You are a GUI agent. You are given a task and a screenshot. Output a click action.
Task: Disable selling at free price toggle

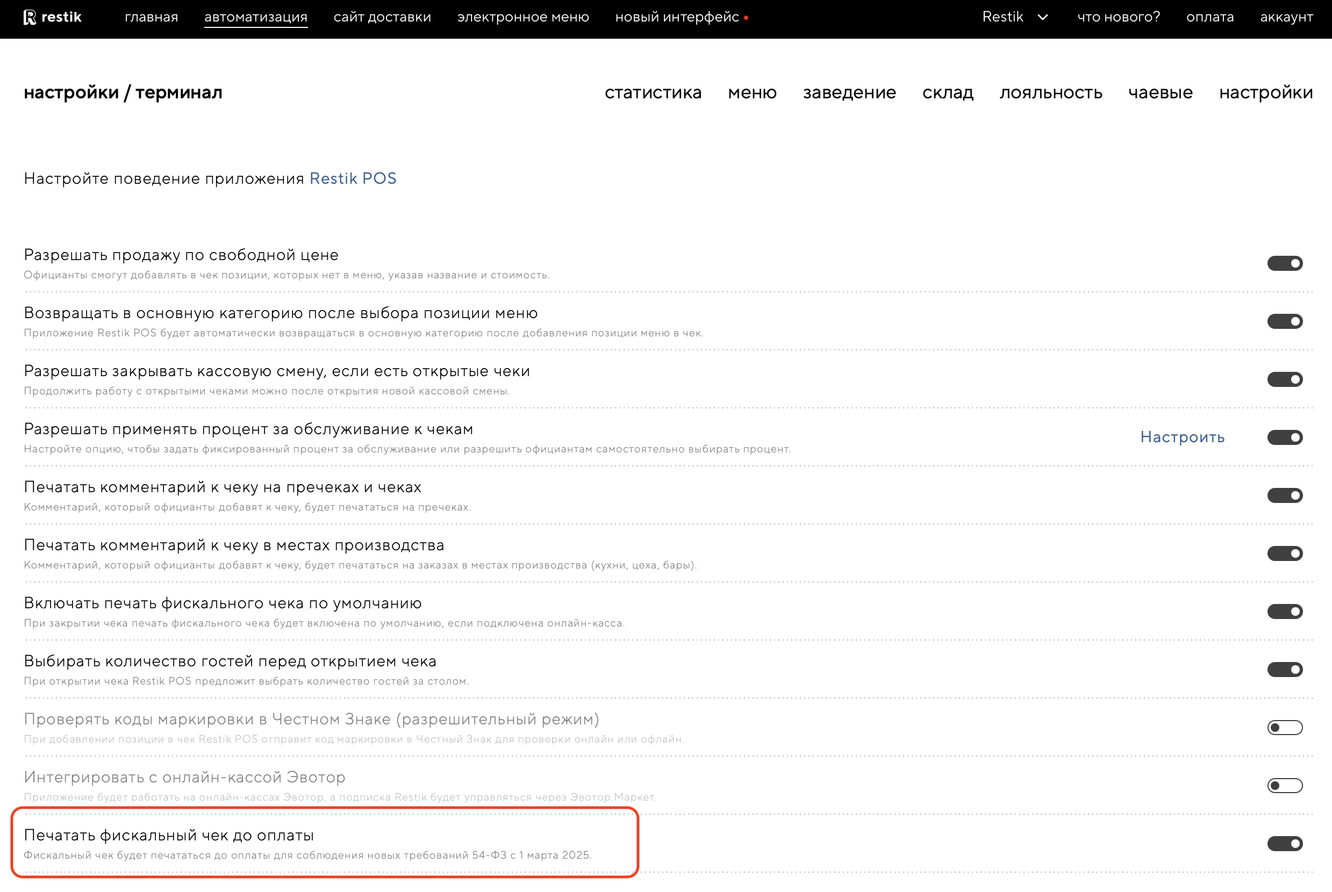tap(1284, 263)
